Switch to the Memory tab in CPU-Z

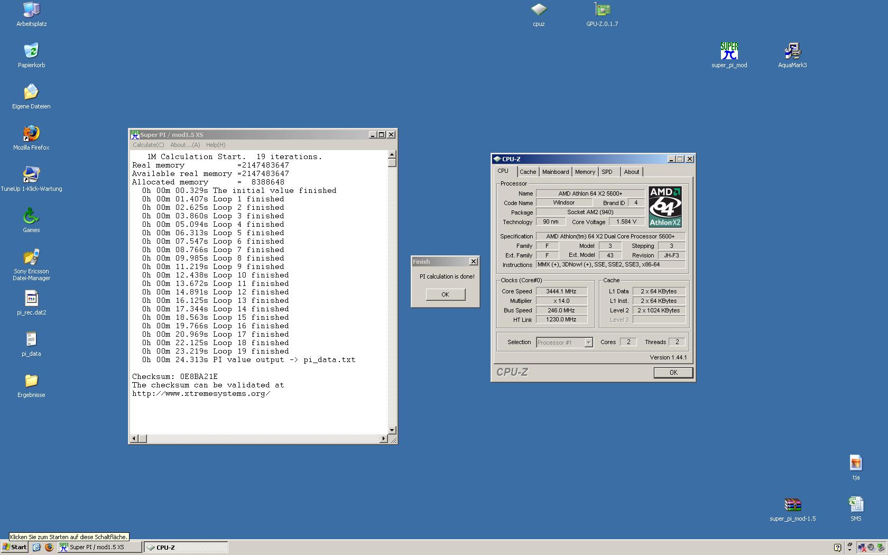pyautogui.click(x=585, y=172)
